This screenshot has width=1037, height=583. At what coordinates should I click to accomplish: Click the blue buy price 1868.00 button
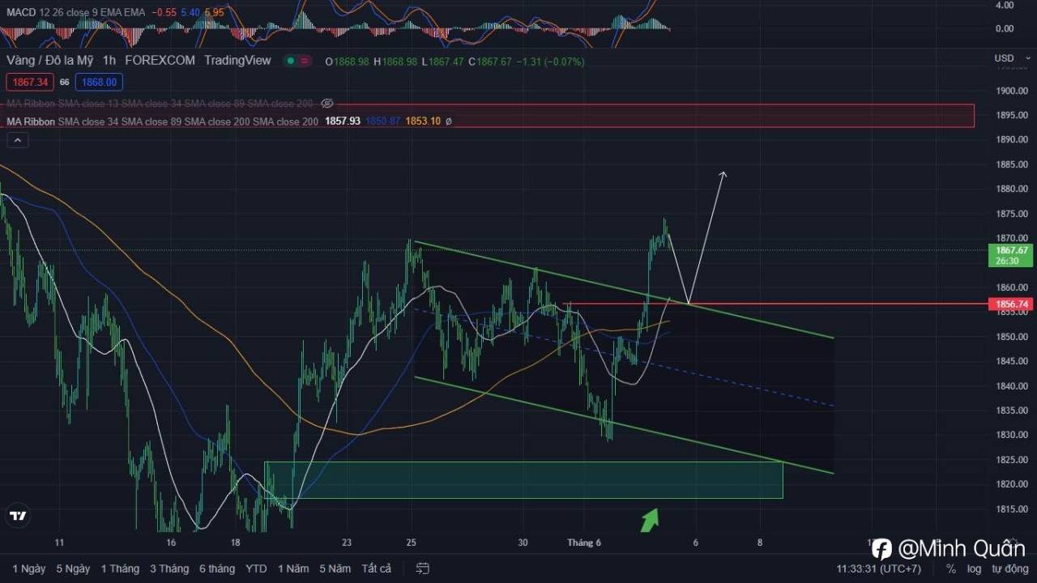click(x=99, y=82)
